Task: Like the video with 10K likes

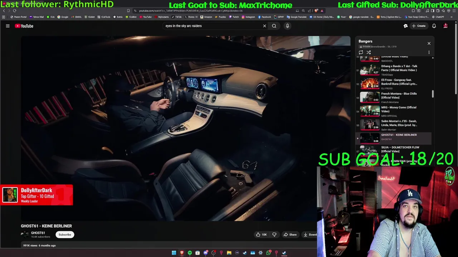Action: [261, 235]
